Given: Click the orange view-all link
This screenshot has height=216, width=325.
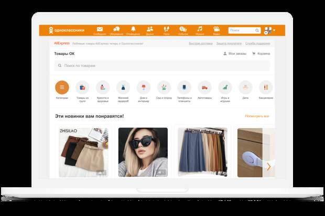Looking at the screenshot, I should [x=257, y=116].
